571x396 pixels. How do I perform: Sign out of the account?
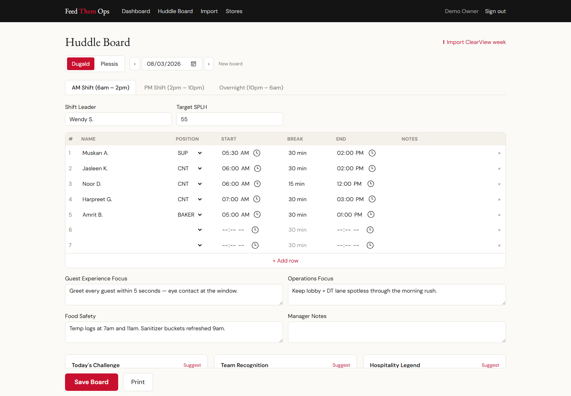[495, 11]
